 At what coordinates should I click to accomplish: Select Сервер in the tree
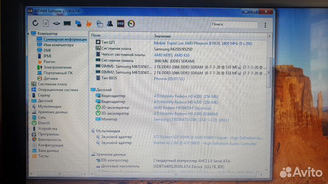(44, 95)
